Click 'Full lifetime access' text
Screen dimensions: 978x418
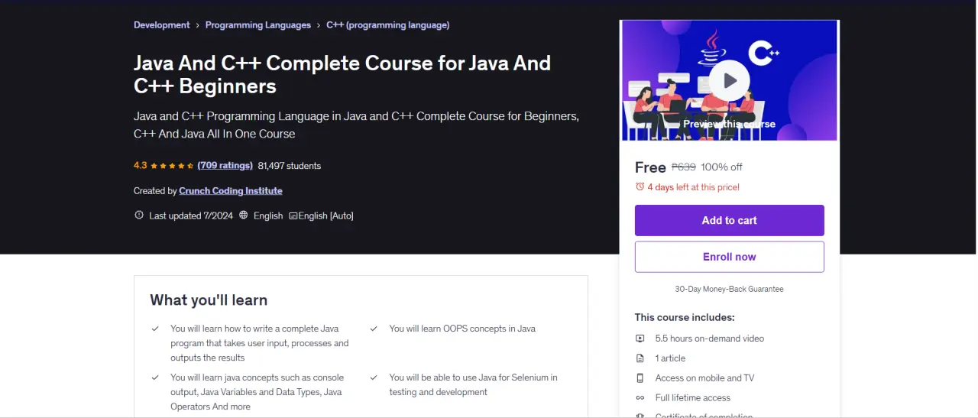pyautogui.click(x=693, y=398)
